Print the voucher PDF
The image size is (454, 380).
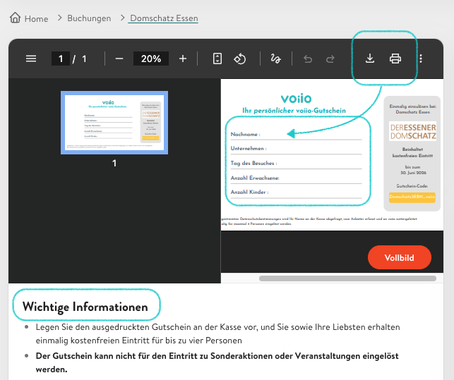click(395, 59)
